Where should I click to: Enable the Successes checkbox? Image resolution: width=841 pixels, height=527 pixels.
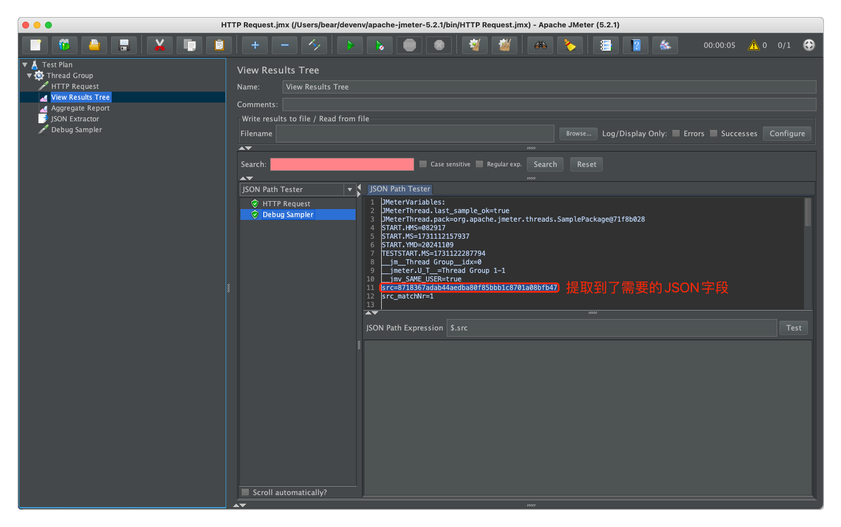[713, 133]
